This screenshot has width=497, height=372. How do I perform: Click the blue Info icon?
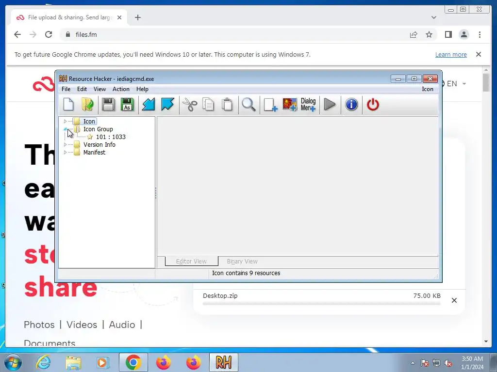point(351,105)
